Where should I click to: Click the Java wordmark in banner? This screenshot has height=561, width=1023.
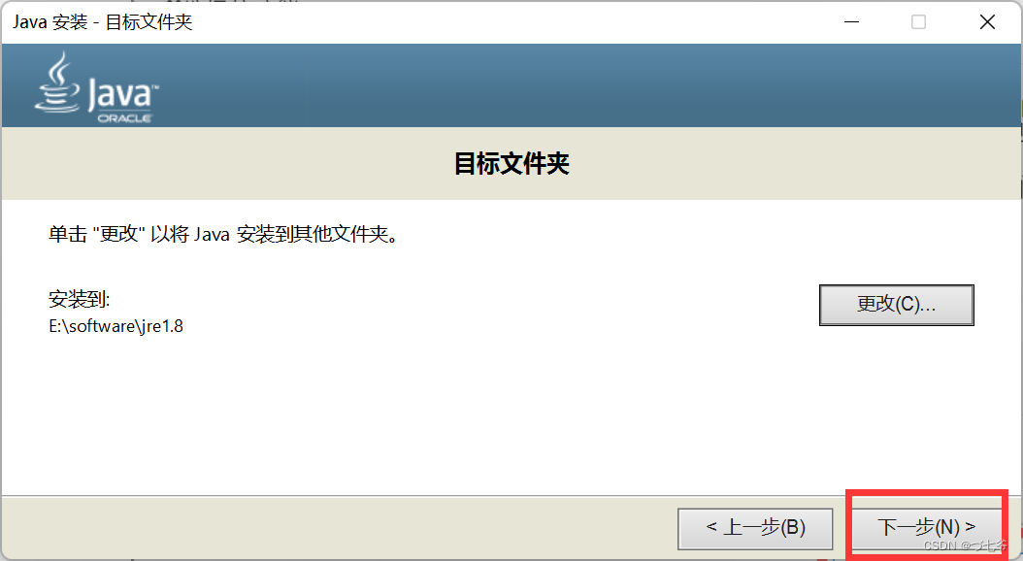(123, 94)
